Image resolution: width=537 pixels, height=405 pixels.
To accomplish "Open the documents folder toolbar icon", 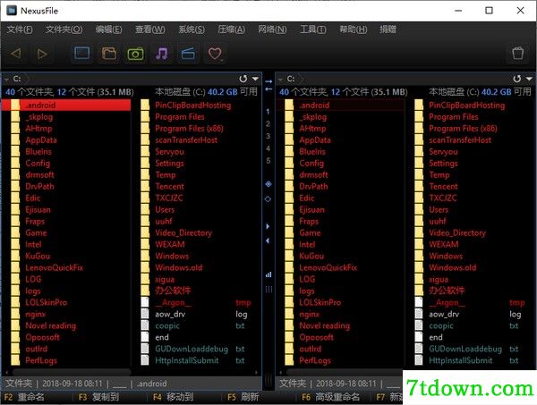I will pyautogui.click(x=109, y=54).
